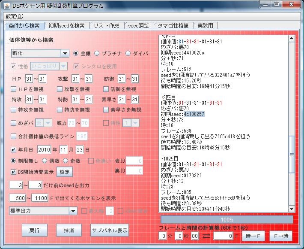
Task: Click the 実行 button
Action: [35, 230]
